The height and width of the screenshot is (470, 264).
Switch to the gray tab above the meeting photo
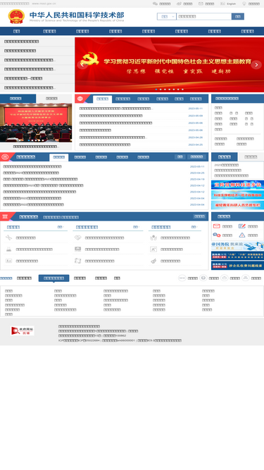[x=52, y=99]
